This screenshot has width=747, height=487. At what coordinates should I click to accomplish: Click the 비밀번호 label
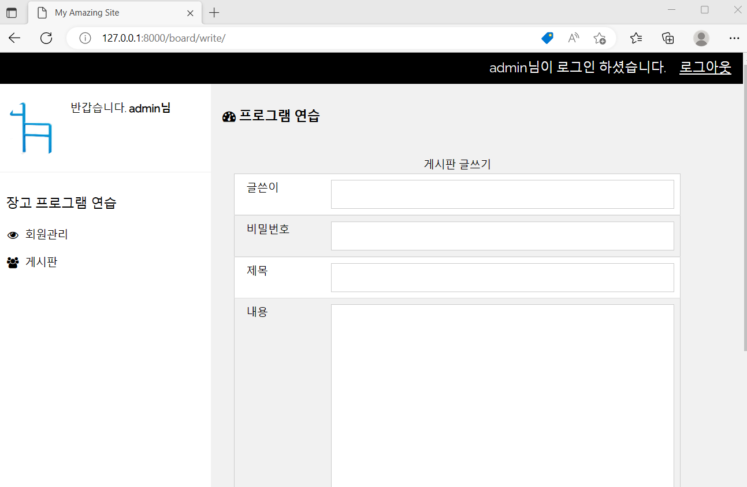click(x=268, y=229)
